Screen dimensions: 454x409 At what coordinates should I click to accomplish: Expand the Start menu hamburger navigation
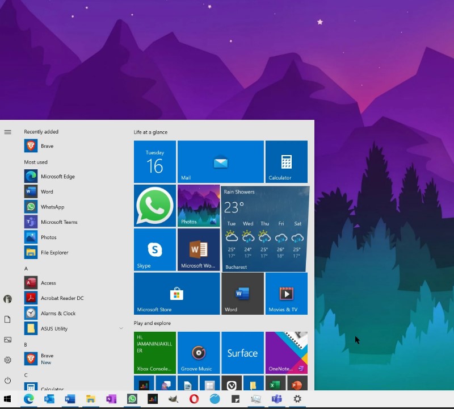[x=7, y=132]
